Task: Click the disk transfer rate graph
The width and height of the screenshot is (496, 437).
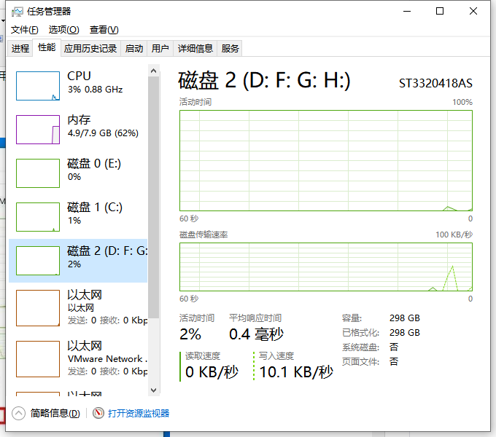Action: [x=325, y=267]
